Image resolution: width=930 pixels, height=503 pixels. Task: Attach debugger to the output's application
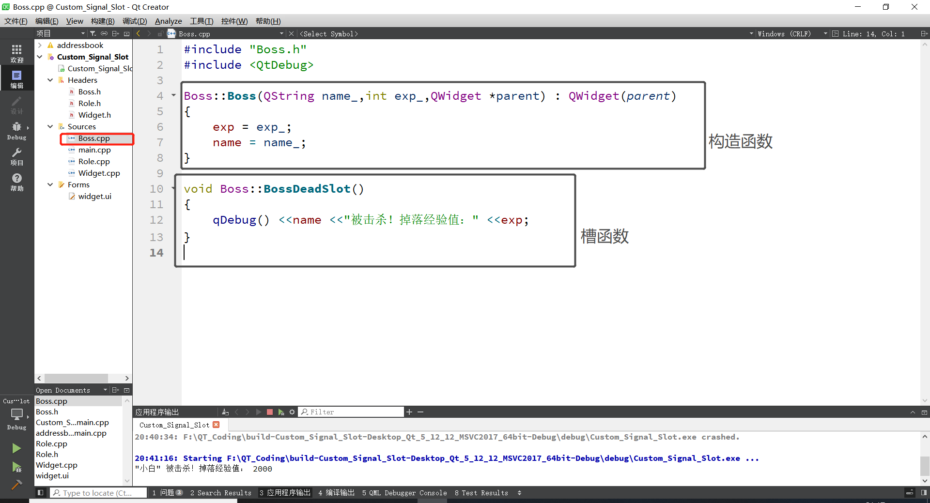click(281, 412)
